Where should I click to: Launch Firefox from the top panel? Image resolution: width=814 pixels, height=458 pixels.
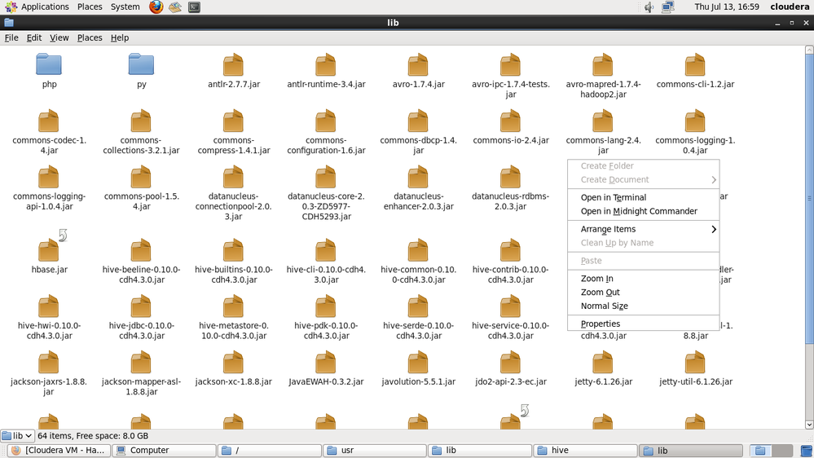[x=156, y=7]
